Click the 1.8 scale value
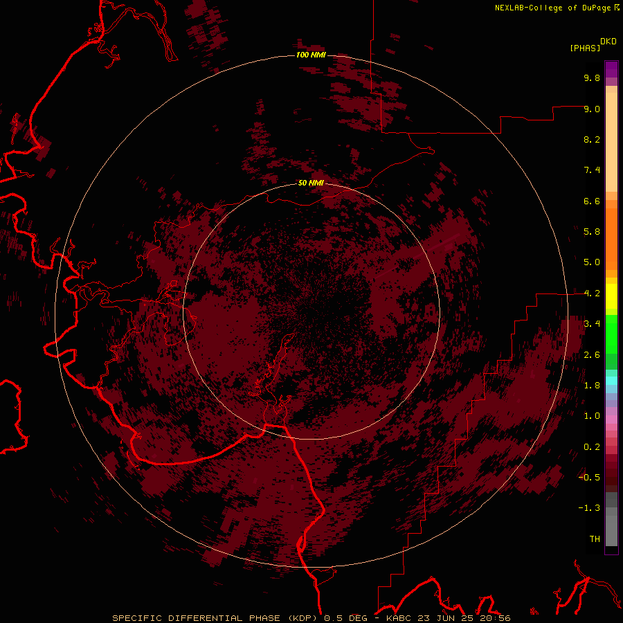Viewport: 623px width, 623px height. click(x=592, y=386)
